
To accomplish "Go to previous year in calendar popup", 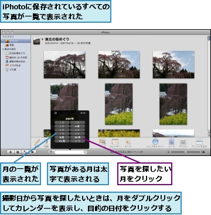I will click(82, 113).
